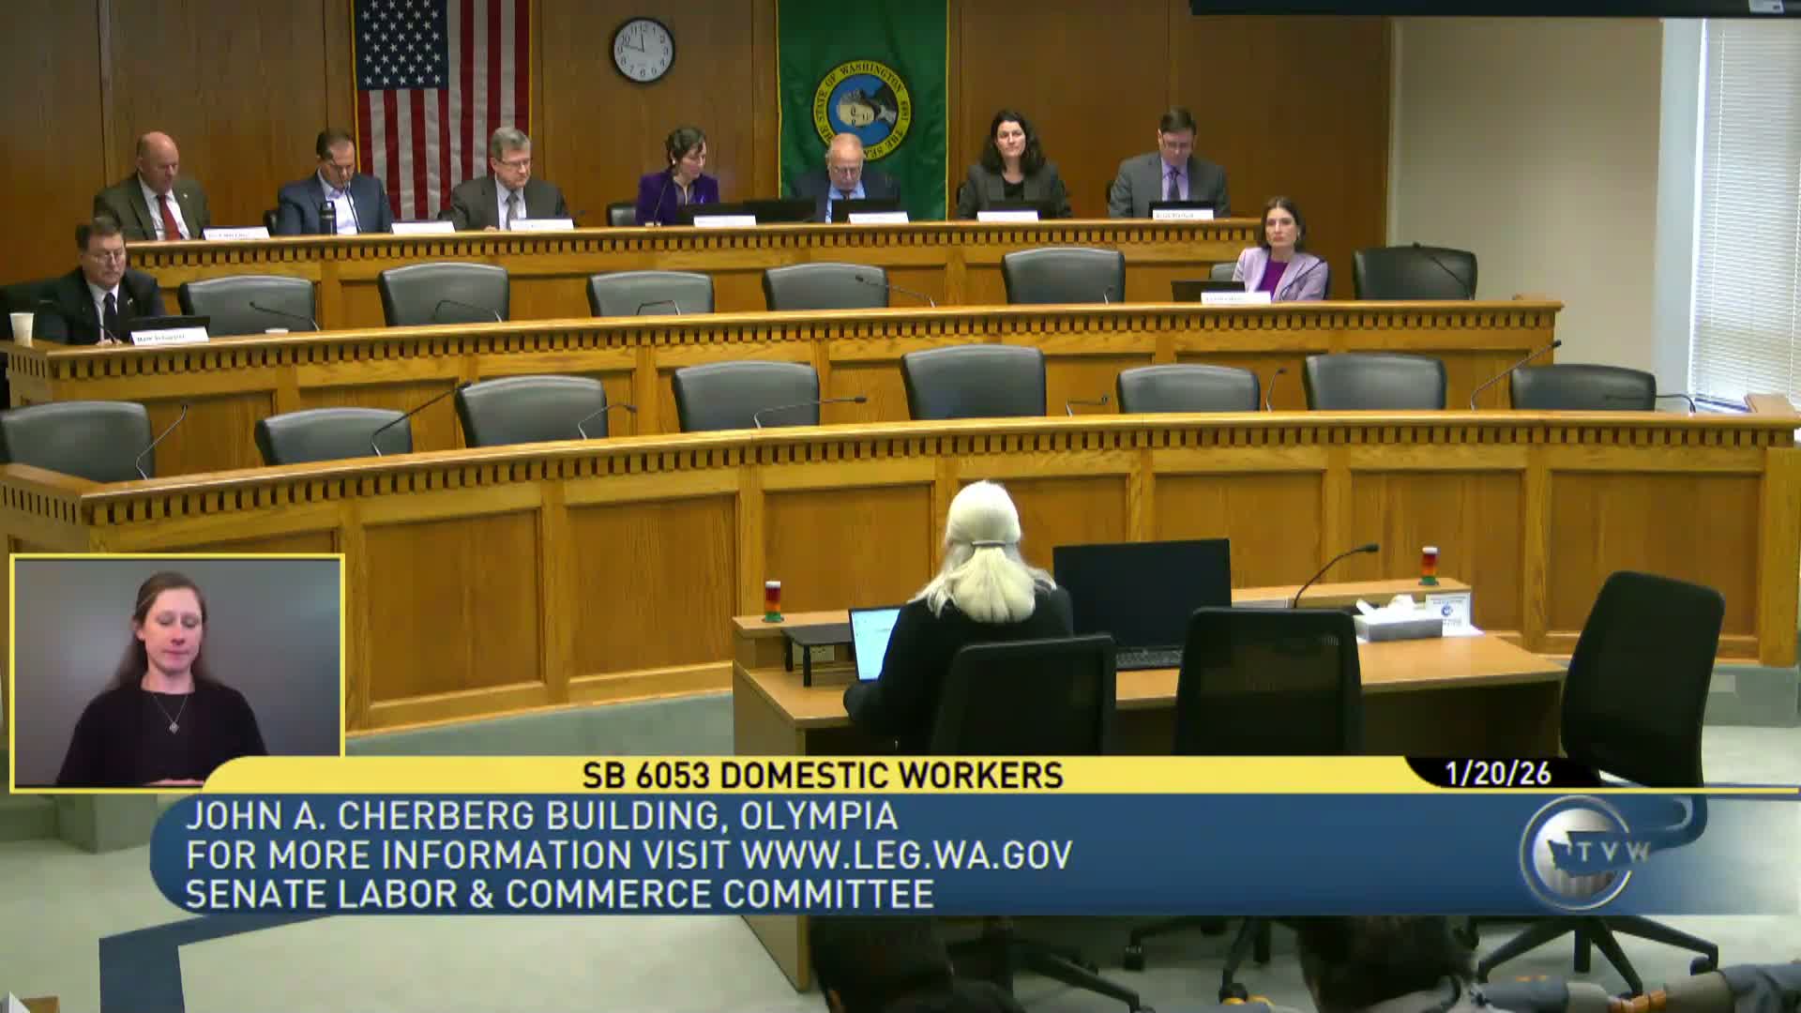Select the sign language interpreter inset video

coord(177,671)
